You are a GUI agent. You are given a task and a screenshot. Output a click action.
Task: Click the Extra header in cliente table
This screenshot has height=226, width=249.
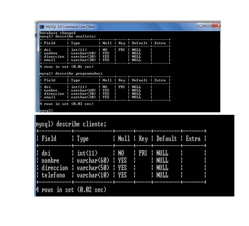(x=193, y=138)
